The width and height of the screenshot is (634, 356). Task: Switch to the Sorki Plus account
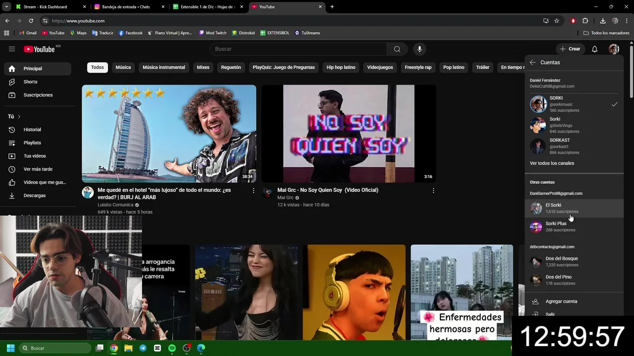tap(574, 226)
